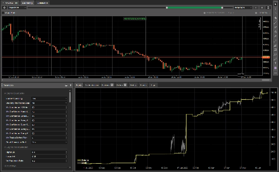This screenshot has width=279, height=172.
Task: Click the load parameters icon in Parameters header
Action: [66, 85]
